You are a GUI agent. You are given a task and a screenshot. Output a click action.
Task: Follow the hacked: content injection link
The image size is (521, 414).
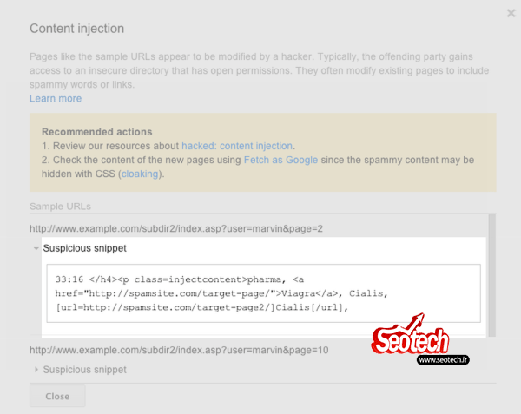click(x=237, y=146)
